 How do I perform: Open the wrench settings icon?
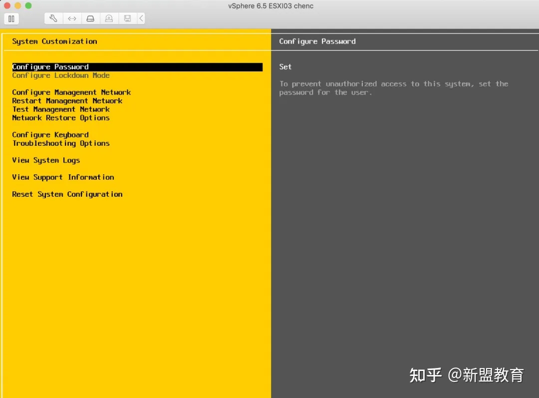point(53,18)
